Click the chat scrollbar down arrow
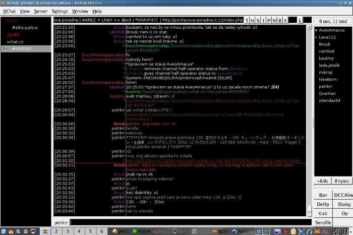353x235 pixels. [x=310, y=214]
